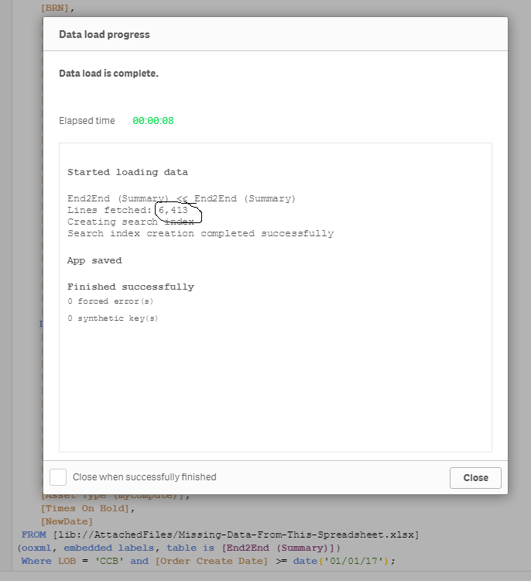
Task: Click the '0 synthetic key(s)' line
Action: [112, 318]
